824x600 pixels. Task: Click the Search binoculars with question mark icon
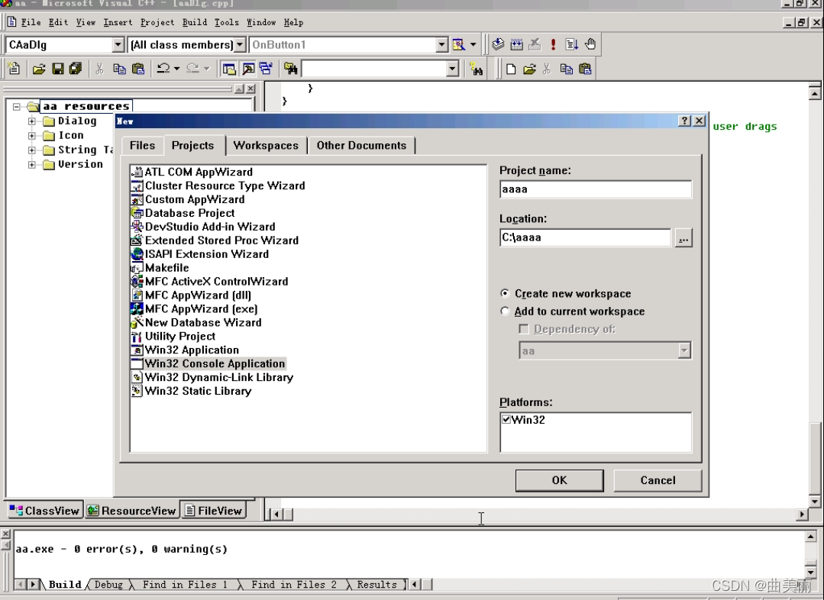click(x=477, y=69)
